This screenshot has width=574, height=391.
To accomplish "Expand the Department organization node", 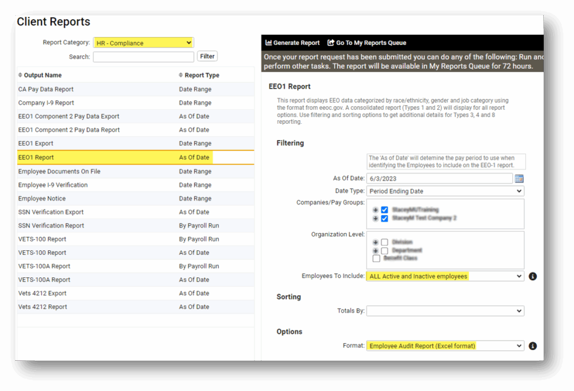I will pos(375,250).
